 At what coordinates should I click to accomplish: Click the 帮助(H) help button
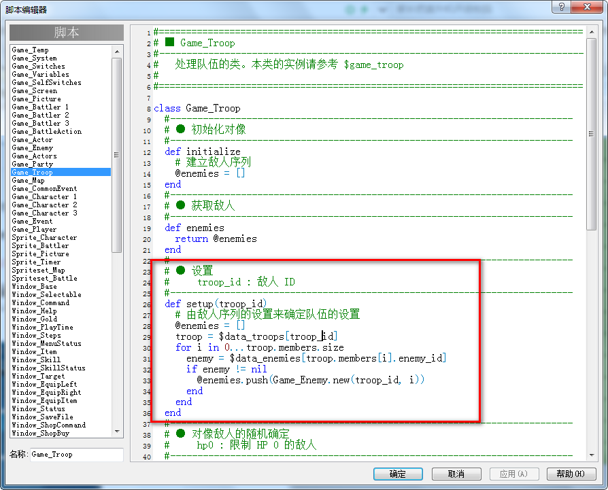pyautogui.click(x=571, y=474)
